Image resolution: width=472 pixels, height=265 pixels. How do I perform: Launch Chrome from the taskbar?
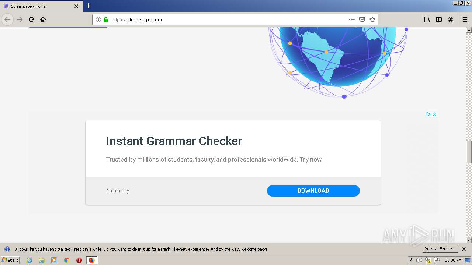point(67,260)
